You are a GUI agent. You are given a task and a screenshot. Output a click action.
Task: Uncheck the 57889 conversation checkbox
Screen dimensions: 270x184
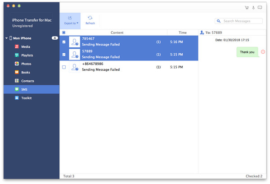pyautogui.click(x=64, y=55)
